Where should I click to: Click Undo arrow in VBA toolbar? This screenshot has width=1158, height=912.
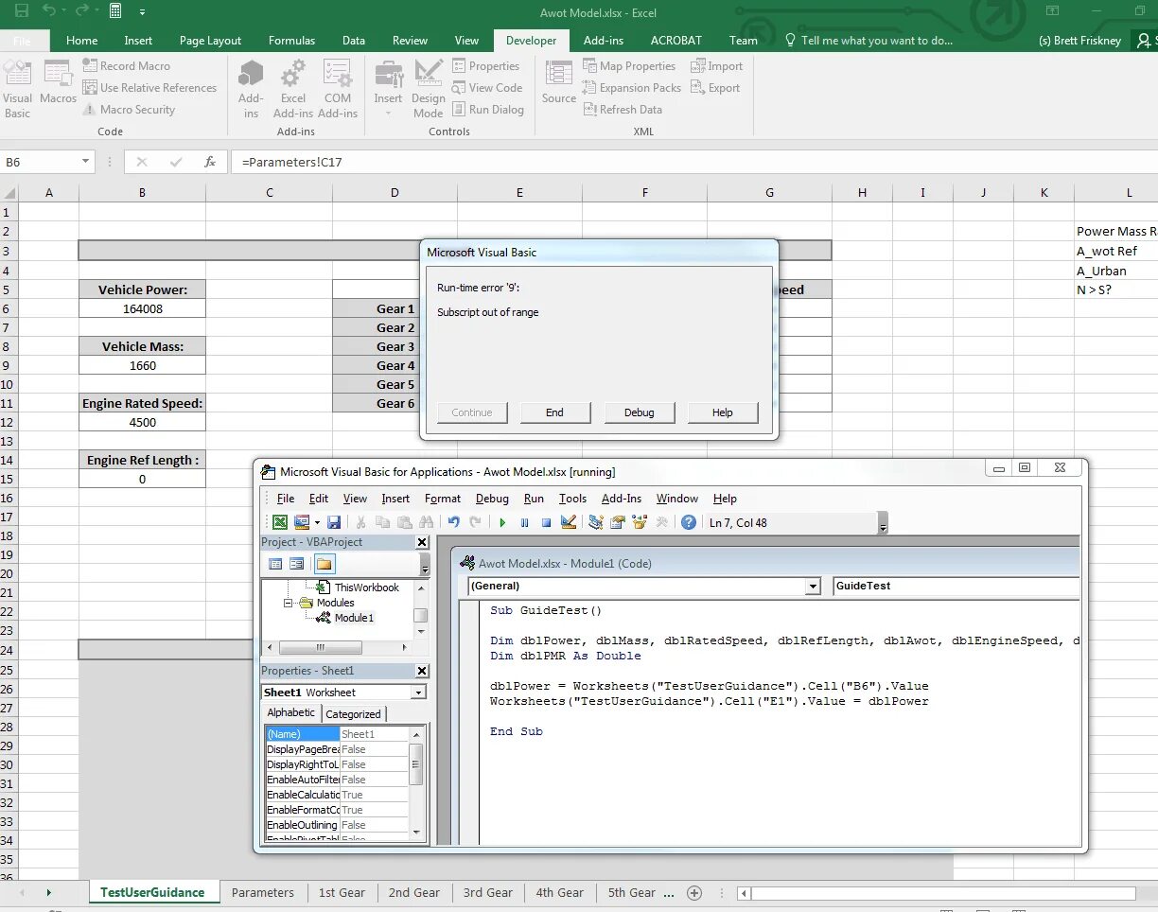(454, 522)
